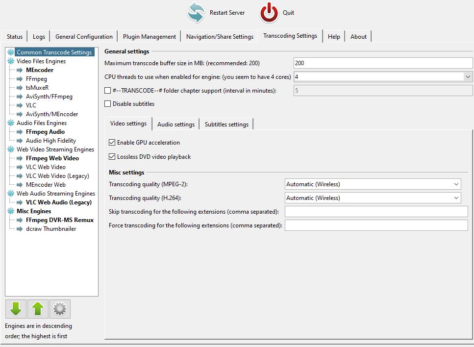The image size is (474, 347).
Task: Select FFmpeg Audio engine entry
Action: pyautogui.click(x=46, y=132)
